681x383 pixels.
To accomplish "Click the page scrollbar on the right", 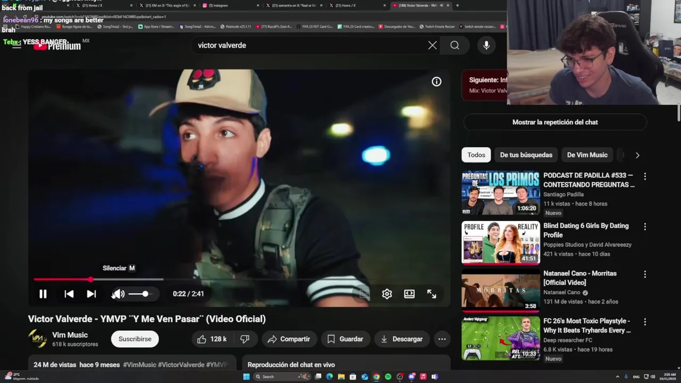I will tap(678, 112).
